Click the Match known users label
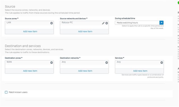The width and height of the screenshot is (179, 107). pos(18,92)
